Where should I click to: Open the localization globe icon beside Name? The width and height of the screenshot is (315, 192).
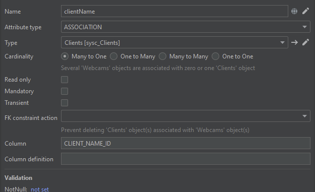coord(294,11)
